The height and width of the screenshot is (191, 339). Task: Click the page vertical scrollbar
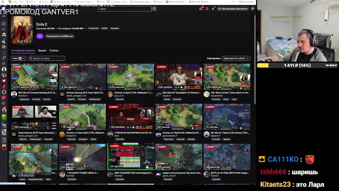[255, 60]
